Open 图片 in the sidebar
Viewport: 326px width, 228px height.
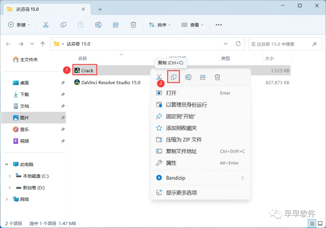click(x=34, y=118)
